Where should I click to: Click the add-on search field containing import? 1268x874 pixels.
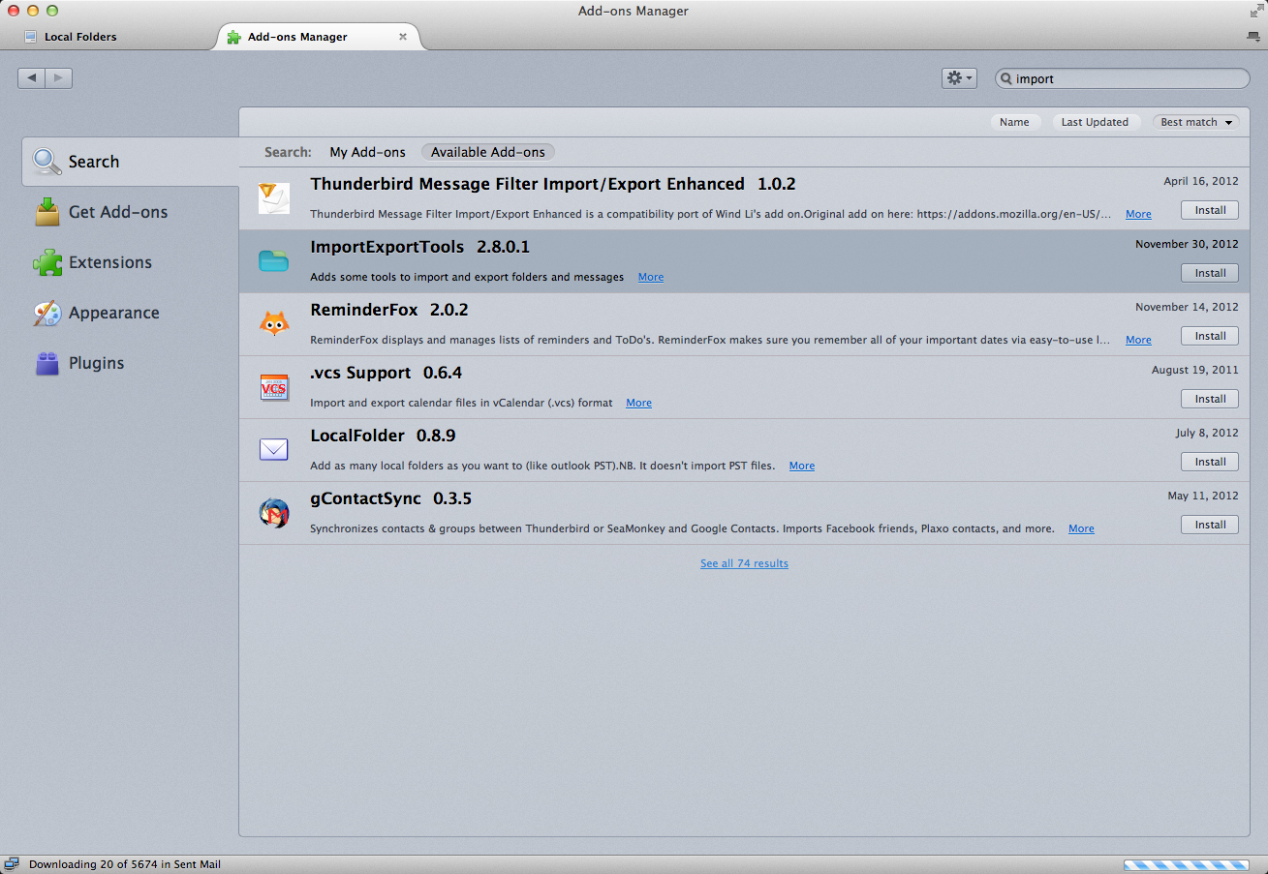click(x=1123, y=78)
